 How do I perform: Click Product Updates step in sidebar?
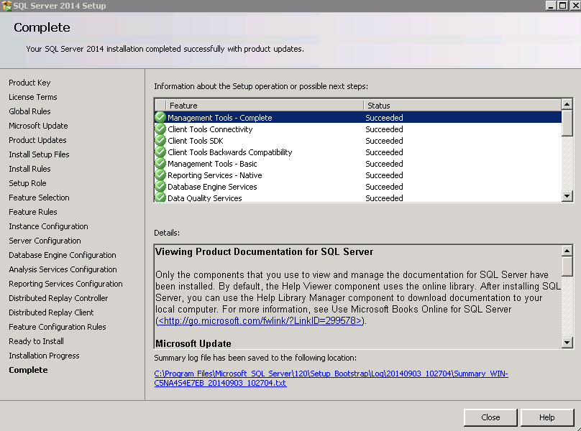[37, 140]
